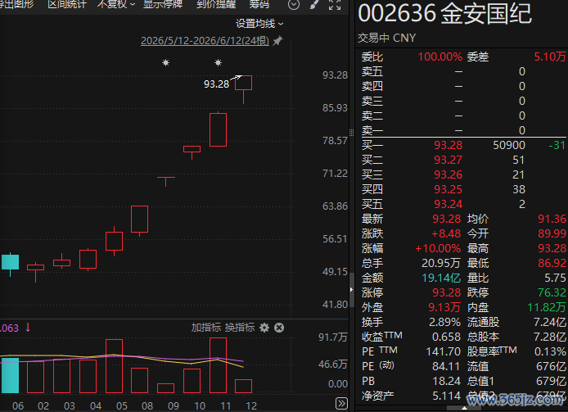Pin the date range with pushpin icon
The height and width of the screenshot is (412, 568).
tap(277, 41)
